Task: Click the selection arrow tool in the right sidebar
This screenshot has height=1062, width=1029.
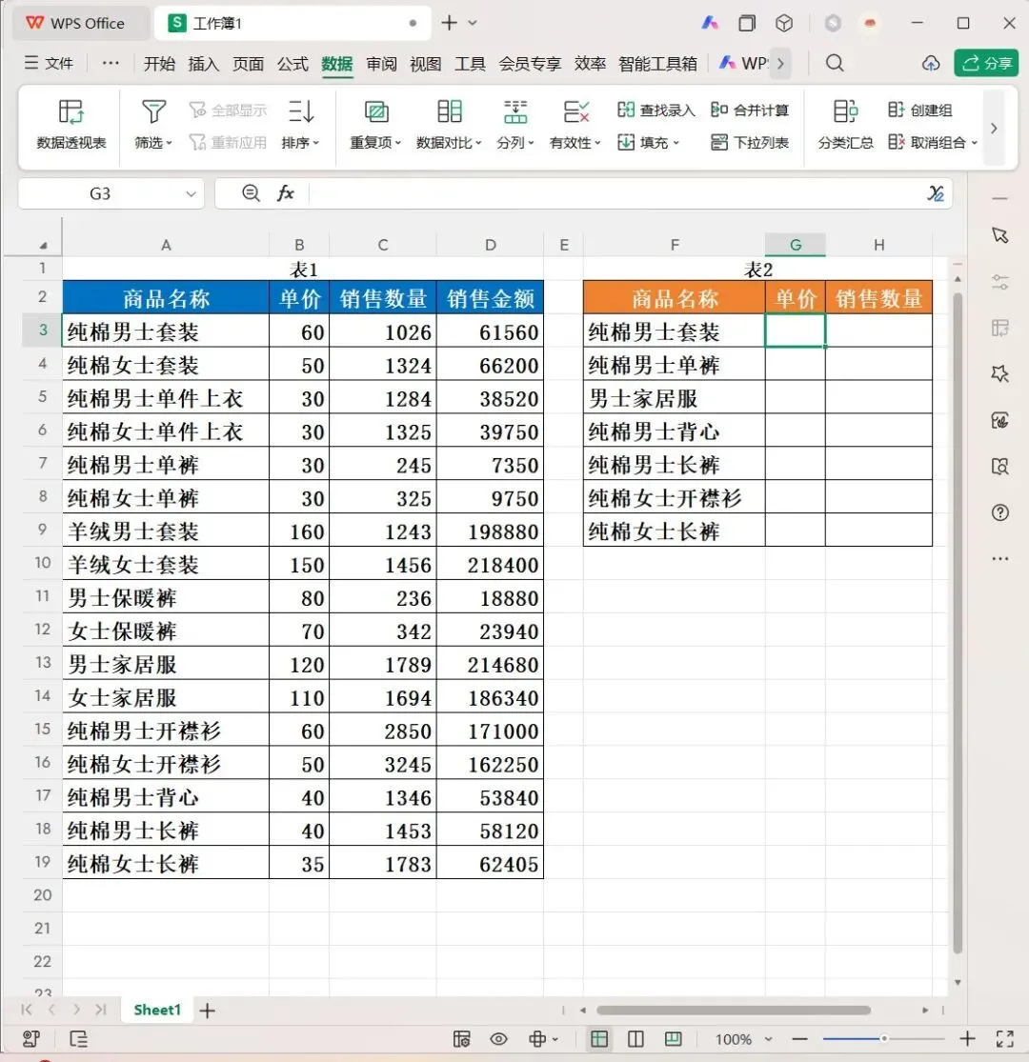Action: coord(999,235)
